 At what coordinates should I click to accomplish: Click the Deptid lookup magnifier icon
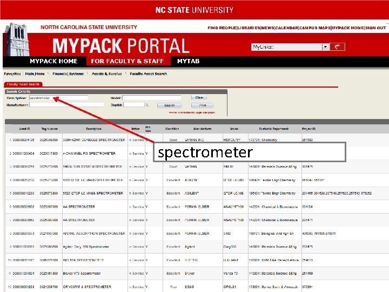coord(146,105)
